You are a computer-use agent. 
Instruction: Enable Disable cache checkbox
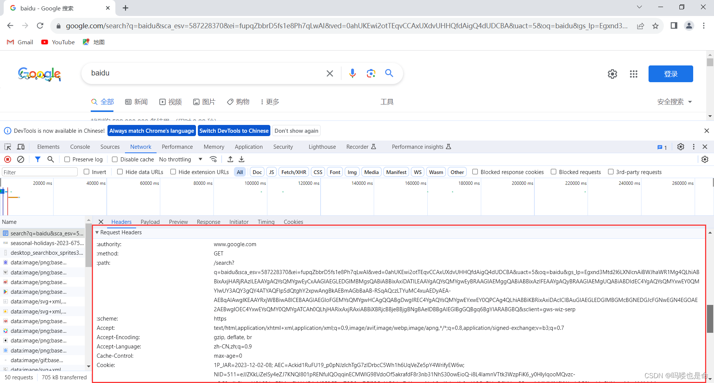pyautogui.click(x=115, y=159)
